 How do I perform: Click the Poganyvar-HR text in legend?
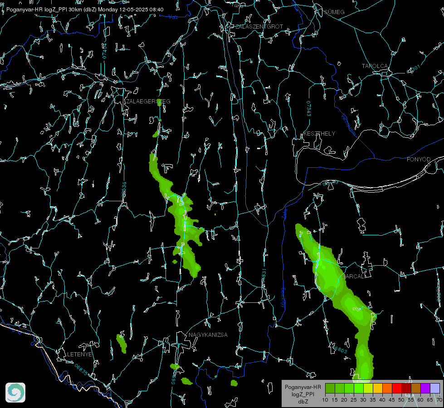pyautogui.click(x=303, y=387)
